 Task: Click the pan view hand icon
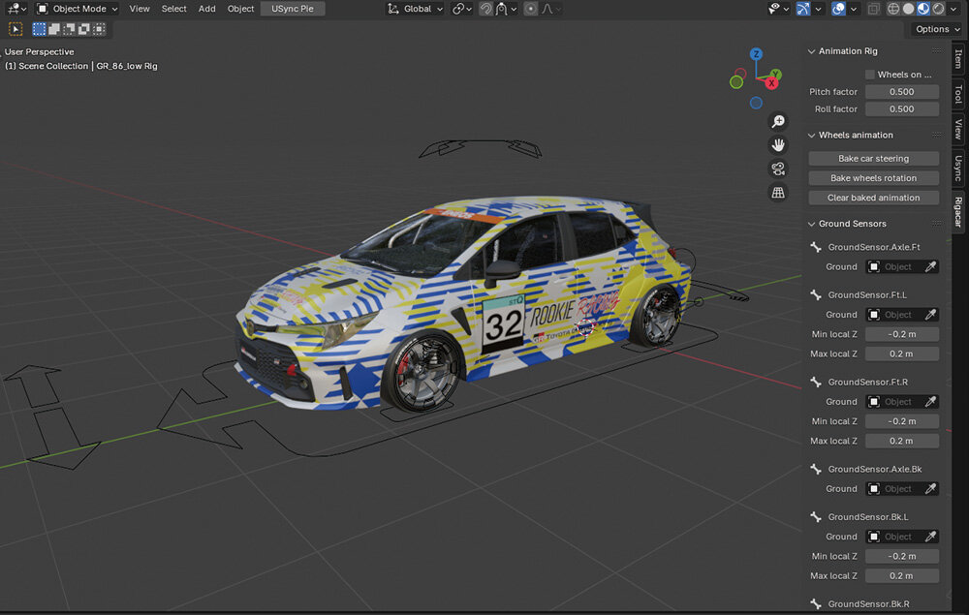pos(778,145)
